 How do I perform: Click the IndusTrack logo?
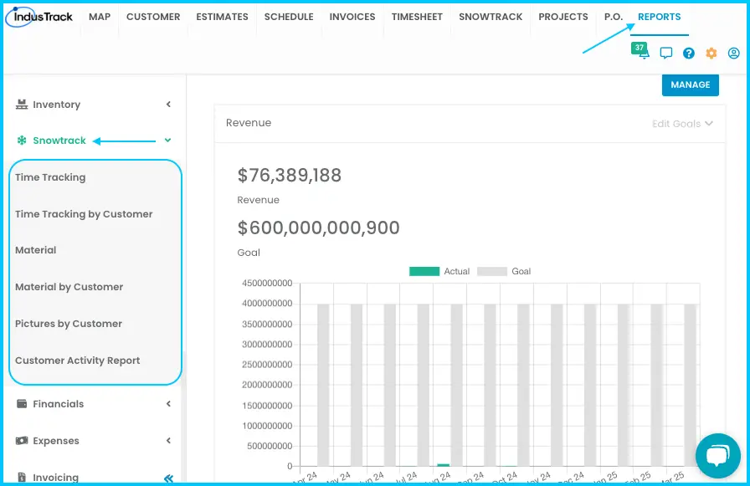[39, 17]
